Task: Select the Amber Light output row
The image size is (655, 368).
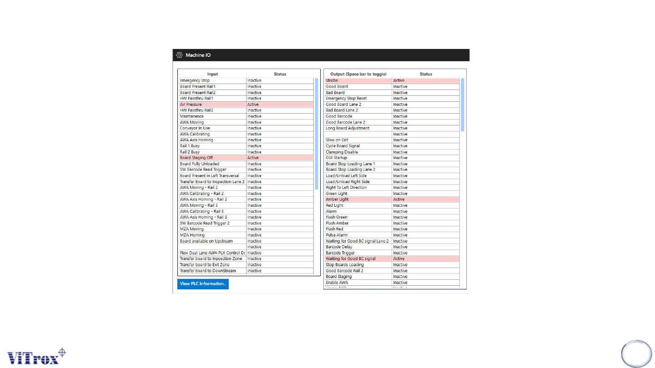Action: click(392, 199)
